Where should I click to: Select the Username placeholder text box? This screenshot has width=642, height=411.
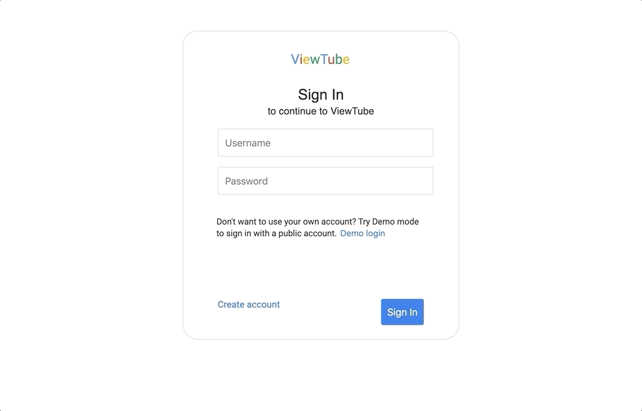[325, 143]
